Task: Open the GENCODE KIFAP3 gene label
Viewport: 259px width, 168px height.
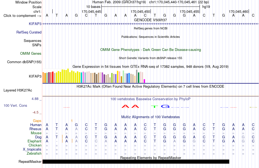Action: 35,24
